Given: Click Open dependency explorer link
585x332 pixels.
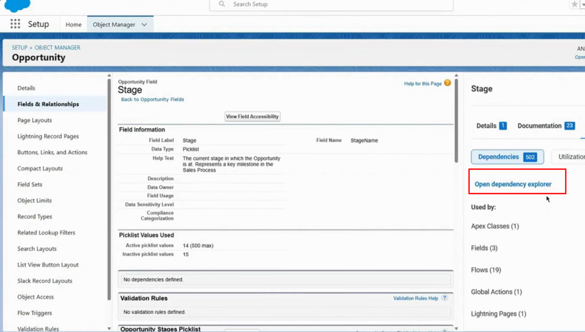Looking at the screenshot, I should coord(513,184).
